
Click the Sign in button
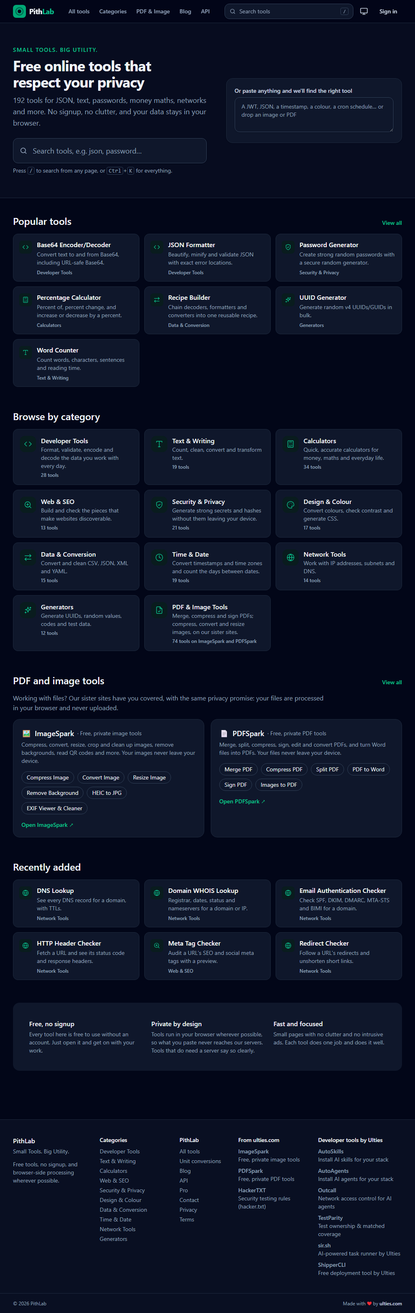(388, 11)
